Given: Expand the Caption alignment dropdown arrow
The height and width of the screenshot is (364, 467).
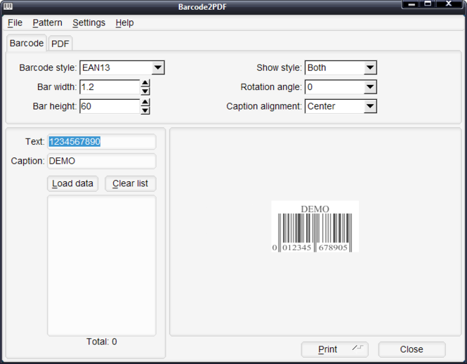Looking at the screenshot, I should tap(370, 106).
